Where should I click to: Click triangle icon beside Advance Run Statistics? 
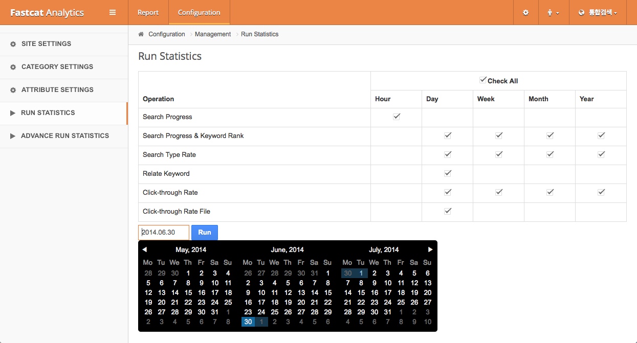pyautogui.click(x=13, y=136)
